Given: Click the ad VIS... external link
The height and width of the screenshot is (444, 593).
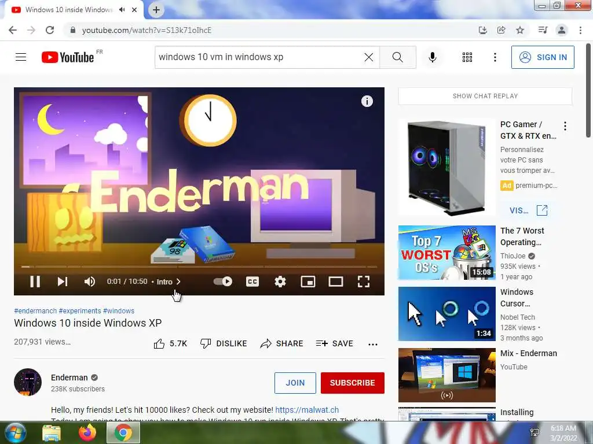Looking at the screenshot, I should pos(528,210).
